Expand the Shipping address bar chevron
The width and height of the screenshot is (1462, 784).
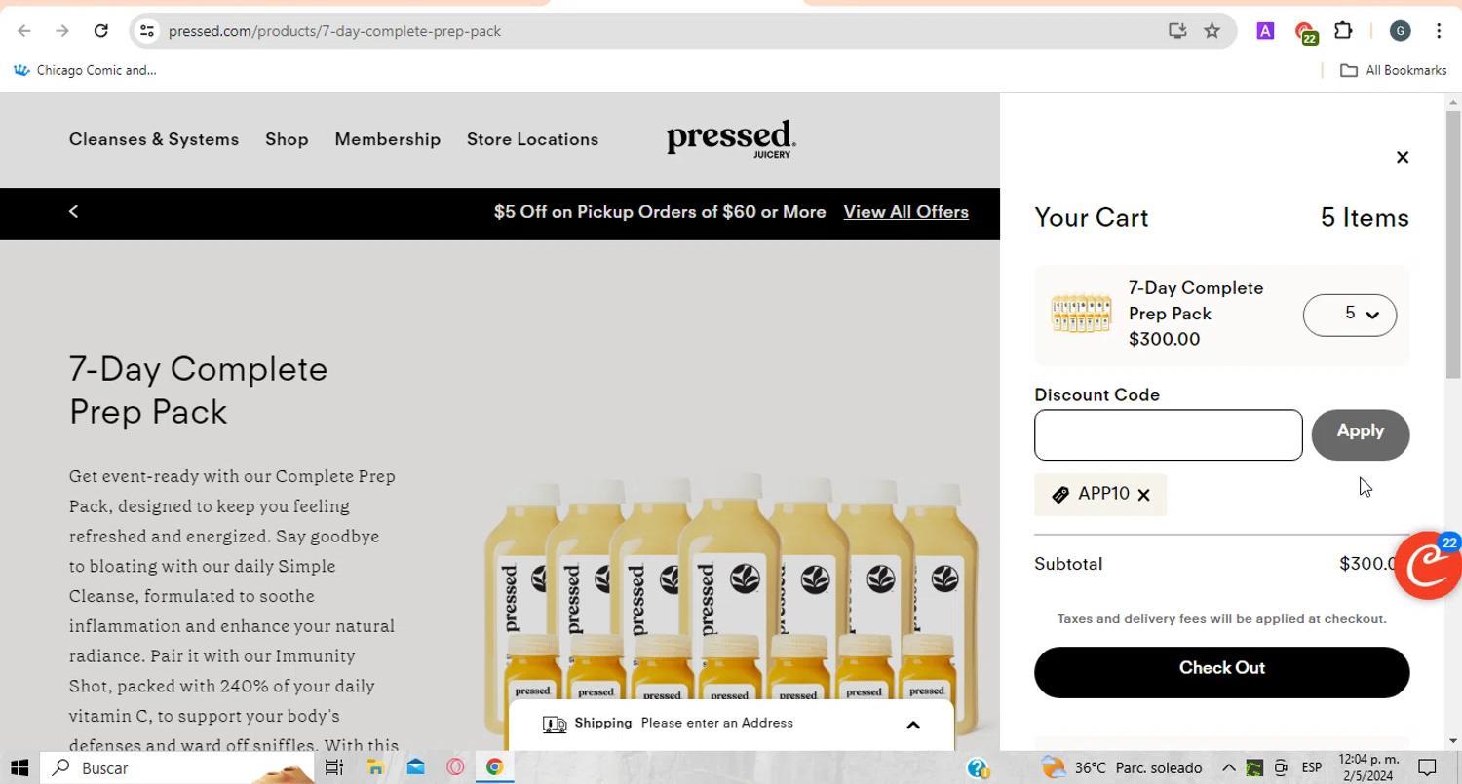(912, 725)
